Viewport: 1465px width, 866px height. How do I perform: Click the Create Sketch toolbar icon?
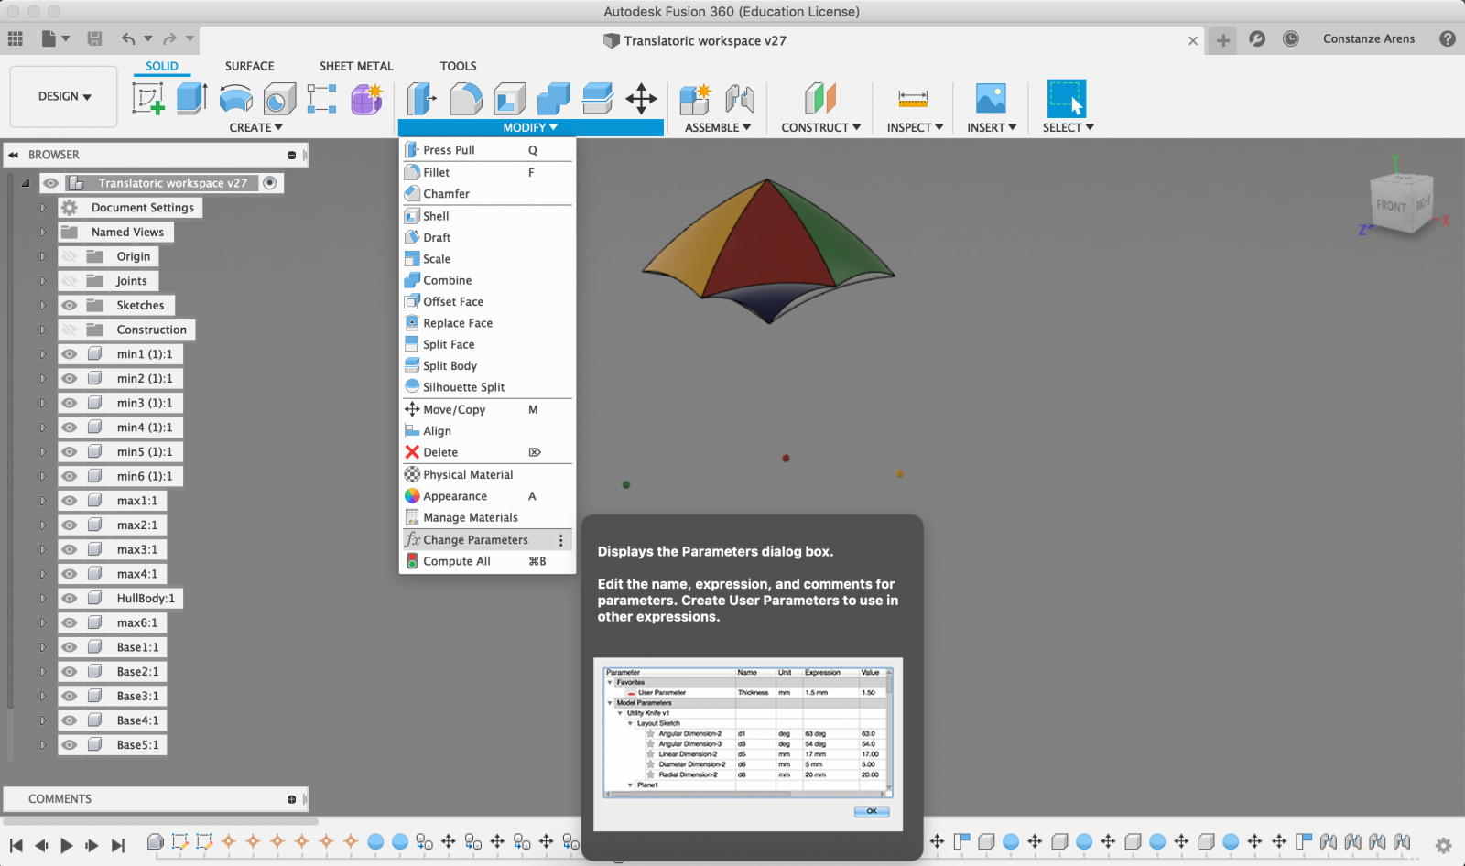pyautogui.click(x=147, y=99)
